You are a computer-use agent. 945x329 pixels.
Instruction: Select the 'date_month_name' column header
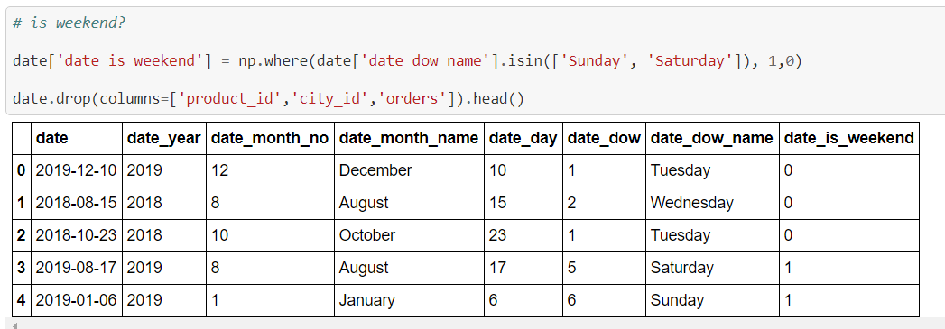coord(409,138)
